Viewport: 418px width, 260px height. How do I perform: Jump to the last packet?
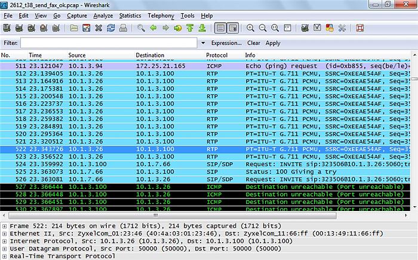point(202,28)
